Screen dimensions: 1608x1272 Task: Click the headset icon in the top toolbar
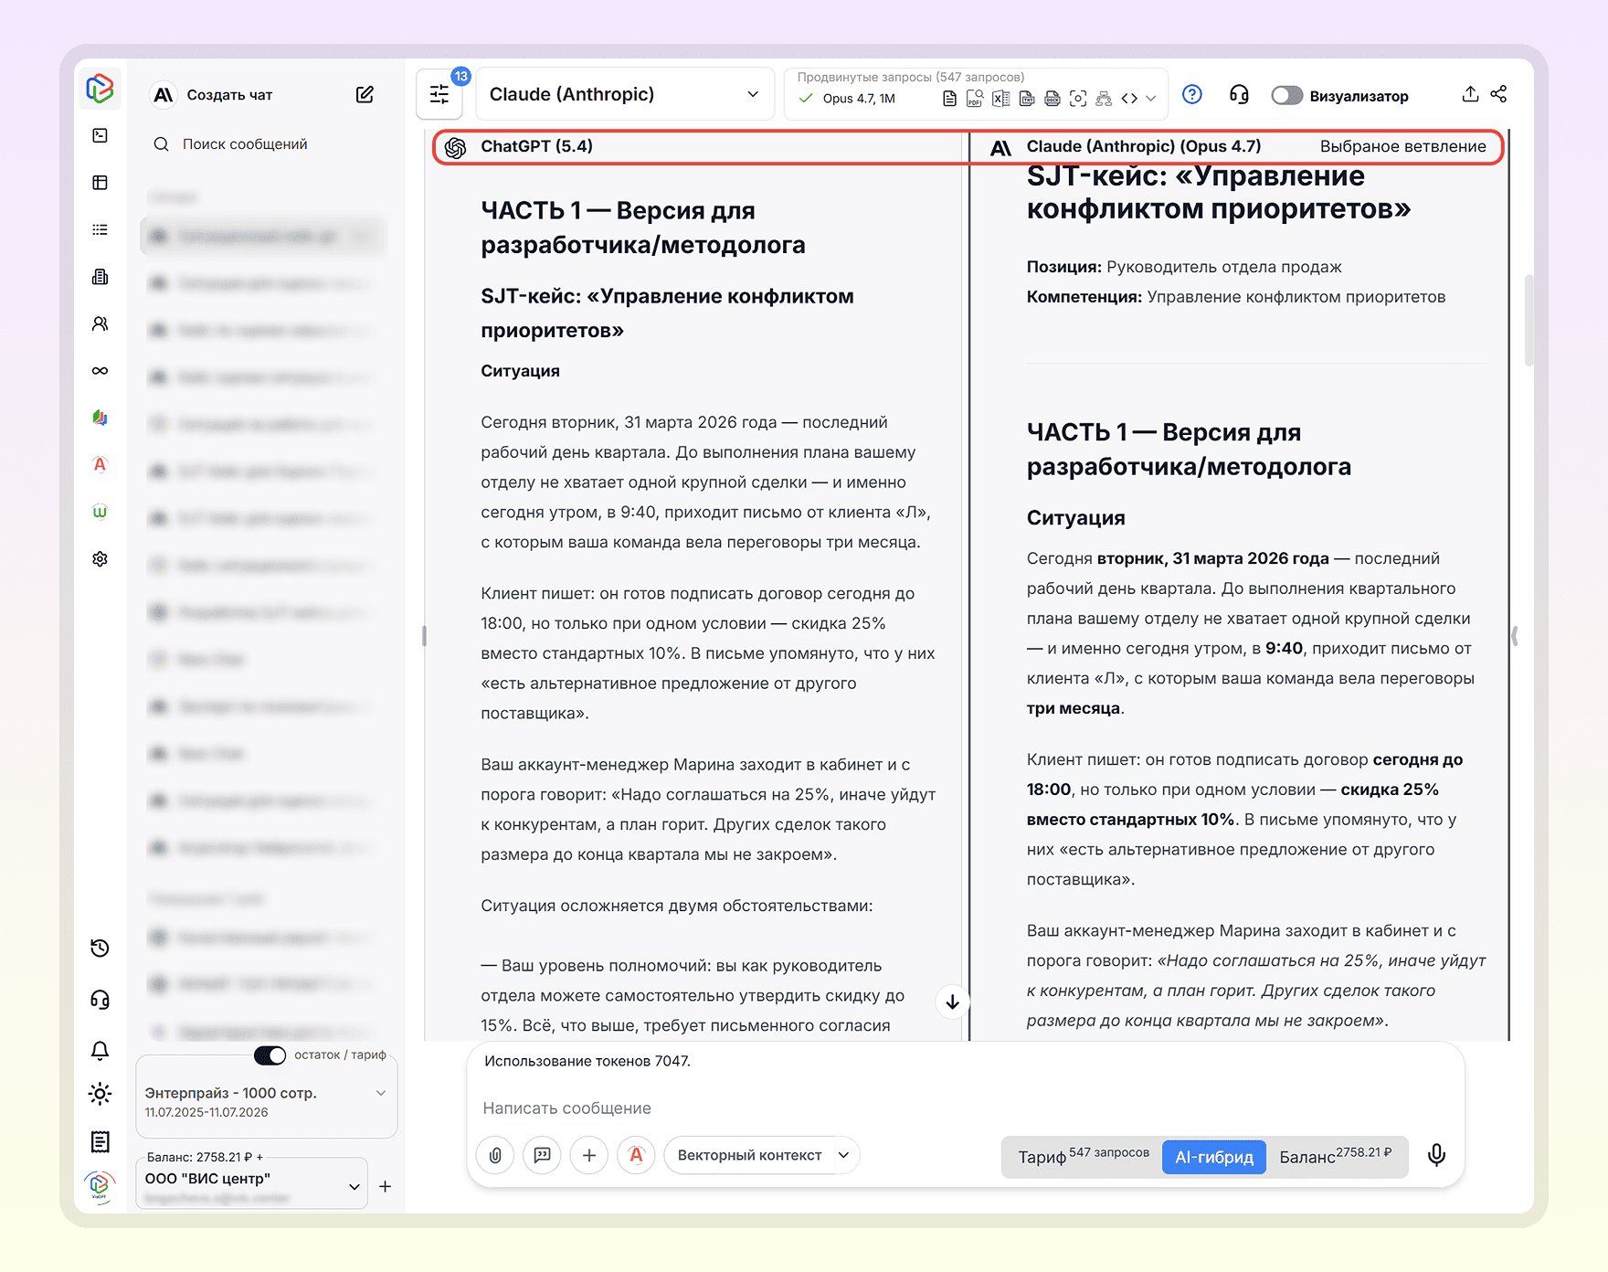coord(1239,94)
